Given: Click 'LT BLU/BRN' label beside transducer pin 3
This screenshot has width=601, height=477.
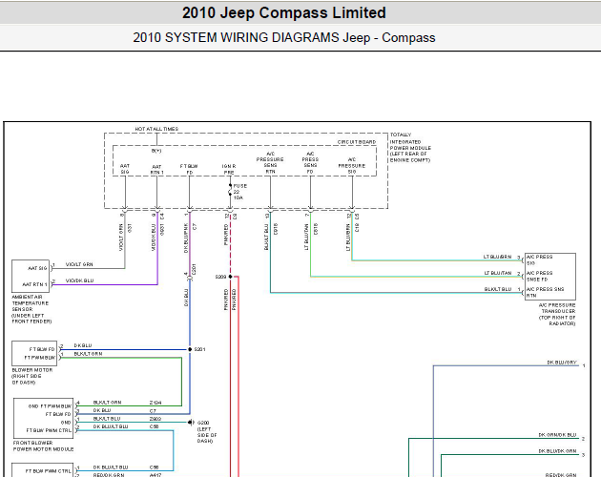Looking at the screenshot, I should coord(498,257).
